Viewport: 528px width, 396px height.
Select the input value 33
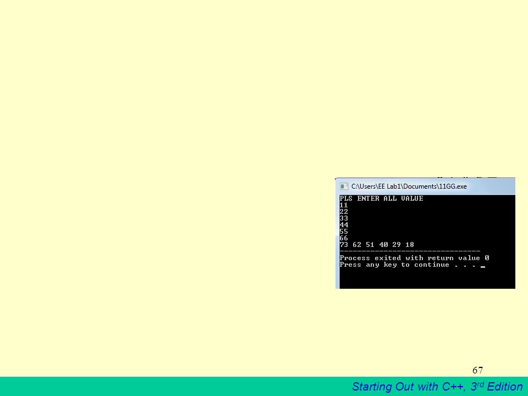coord(343,218)
